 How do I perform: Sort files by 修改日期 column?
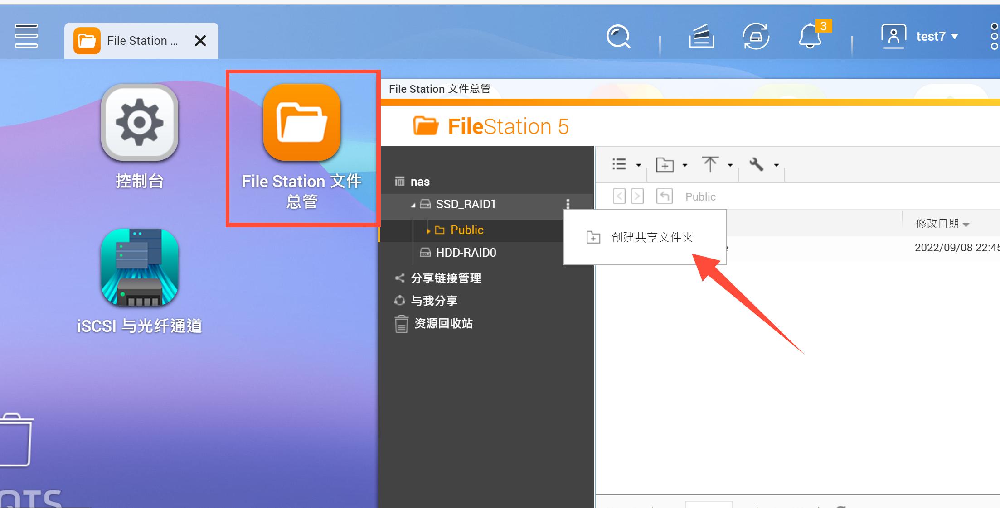[x=939, y=223]
